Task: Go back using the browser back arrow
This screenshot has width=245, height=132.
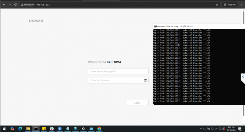Action: pyautogui.click(x=4, y=5)
